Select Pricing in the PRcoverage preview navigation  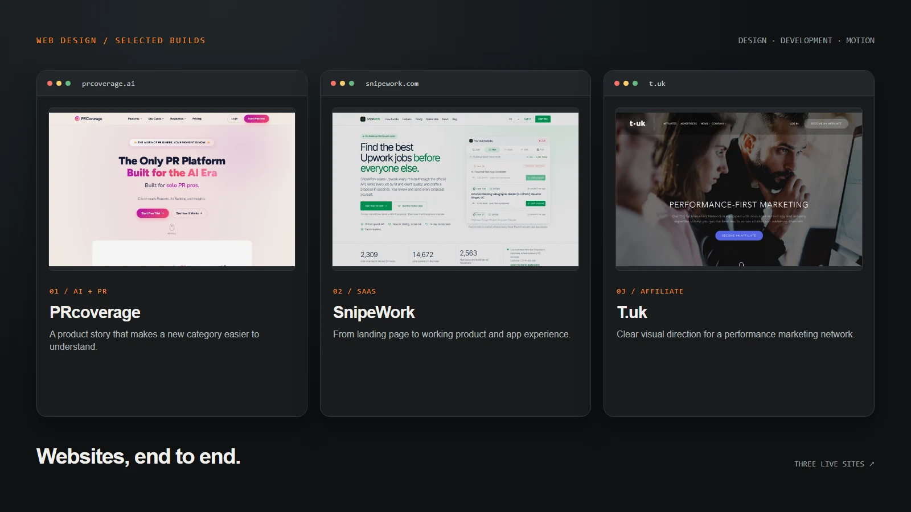[x=197, y=119]
